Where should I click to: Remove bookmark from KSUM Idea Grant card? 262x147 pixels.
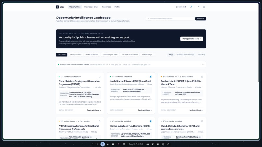151,77
